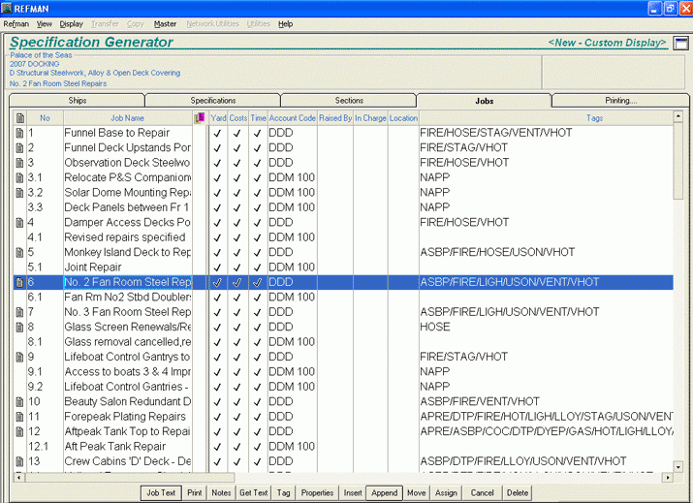The height and width of the screenshot is (503, 693).
Task: Click the Append button
Action: (385, 493)
